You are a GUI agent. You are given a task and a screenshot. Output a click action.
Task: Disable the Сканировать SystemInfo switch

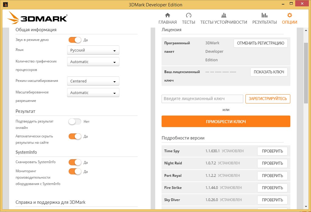pyautogui.click(x=75, y=163)
